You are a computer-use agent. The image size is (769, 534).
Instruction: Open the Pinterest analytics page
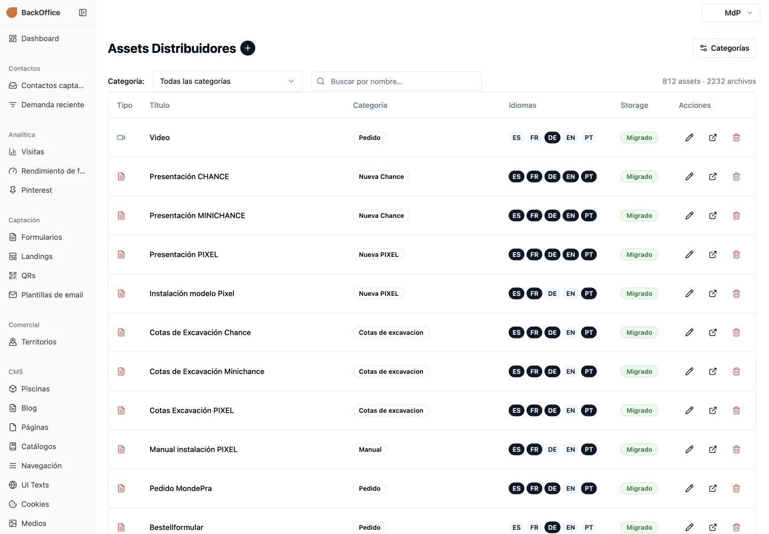click(x=47, y=190)
